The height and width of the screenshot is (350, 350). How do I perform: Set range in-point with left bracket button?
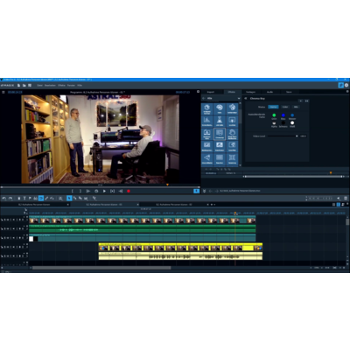(73, 191)
